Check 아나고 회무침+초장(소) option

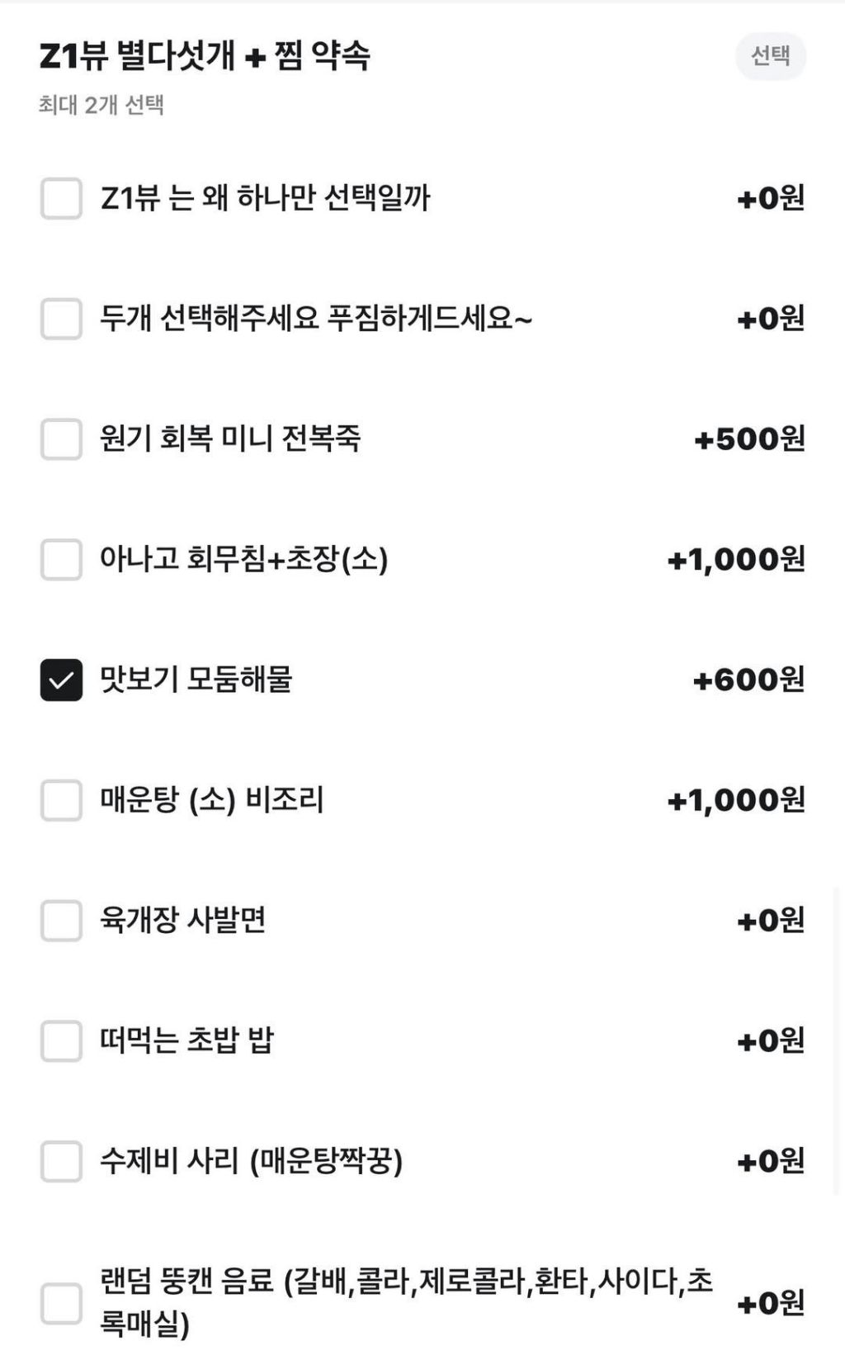[61, 559]
